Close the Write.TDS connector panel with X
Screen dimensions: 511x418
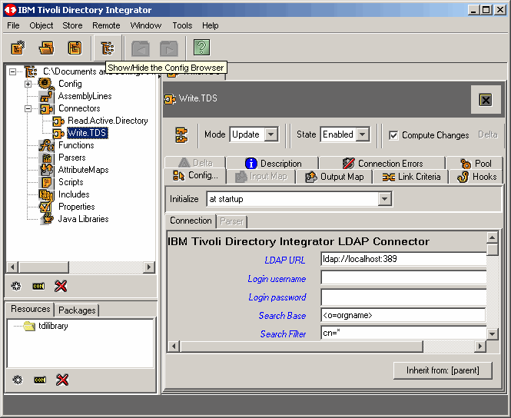coord(485,100)
